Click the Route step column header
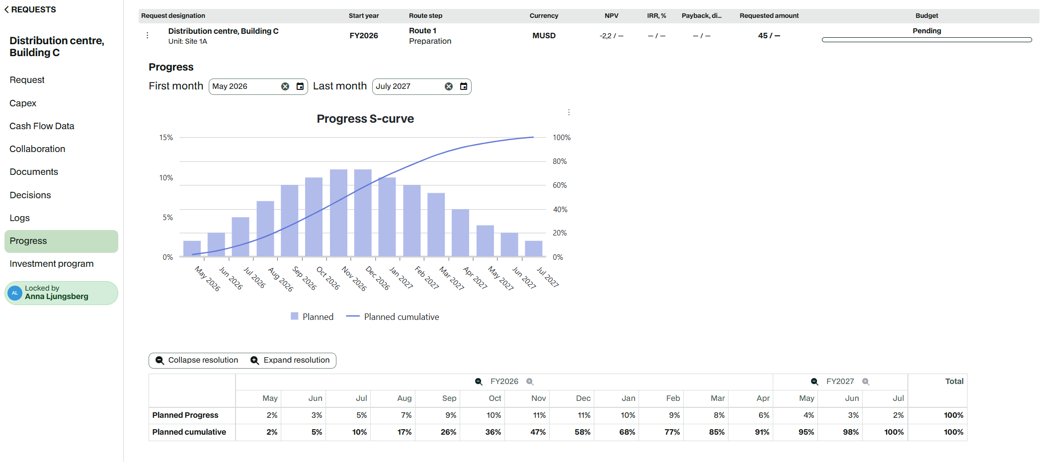The height and width of the screenshot is (462, 1052). pos(425,16)
